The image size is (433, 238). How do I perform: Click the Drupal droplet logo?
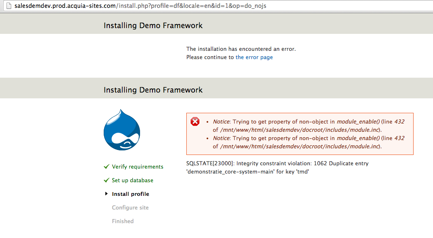121,130
